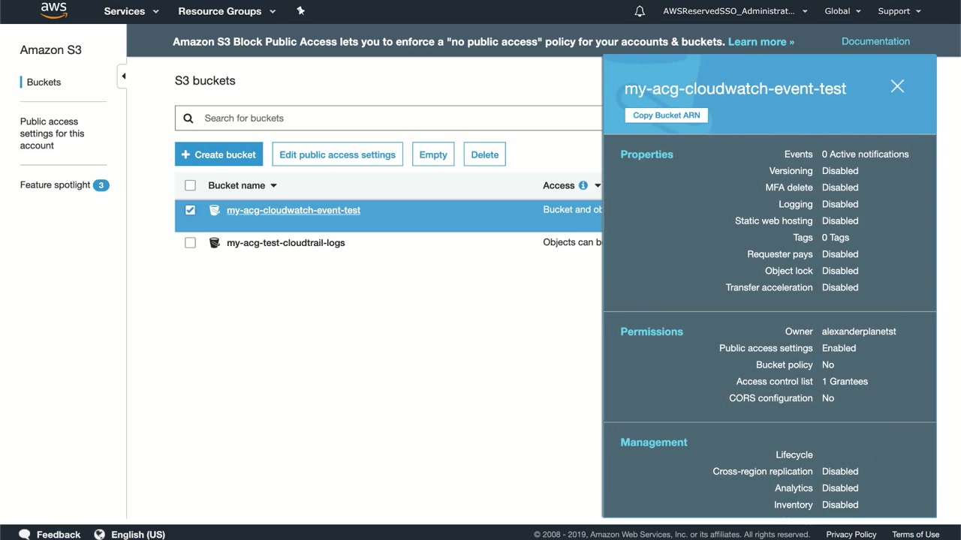Open Public access settings for this account
Image resolution: width=961 pixels, height=540 pixels.
click(52, 133)
